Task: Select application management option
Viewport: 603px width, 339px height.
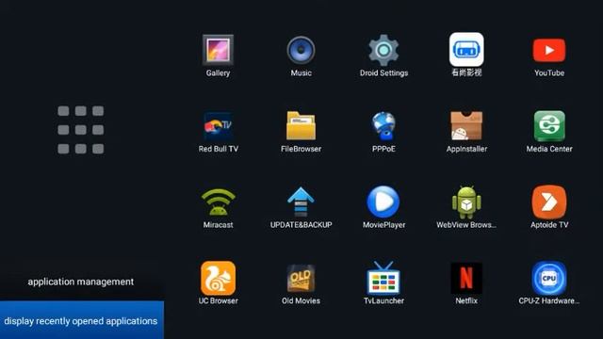Action: [x=81, y=282]
